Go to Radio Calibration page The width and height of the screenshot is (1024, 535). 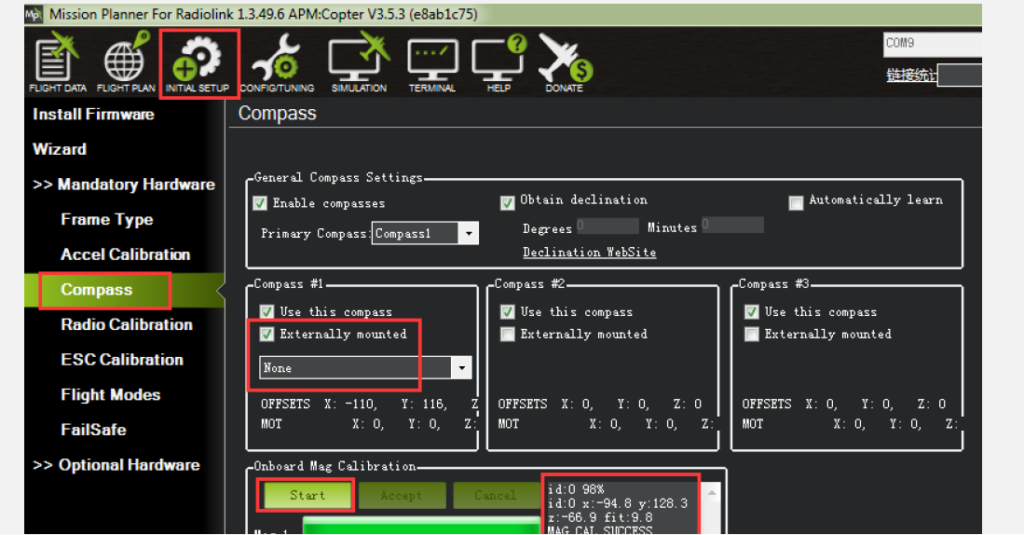[x=126, y=324]
